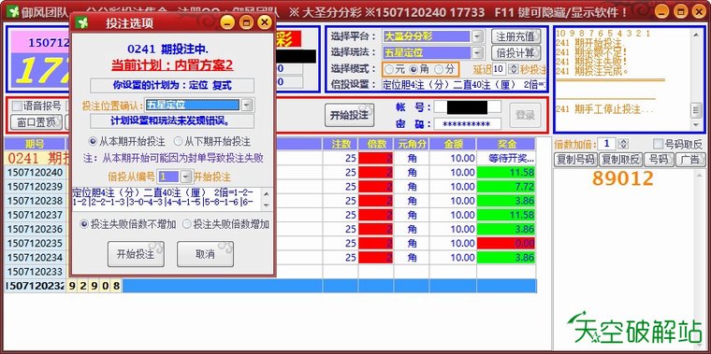Maximize the 投注选项 dialog window
711x354 pixels.
[x=246, y=22]
